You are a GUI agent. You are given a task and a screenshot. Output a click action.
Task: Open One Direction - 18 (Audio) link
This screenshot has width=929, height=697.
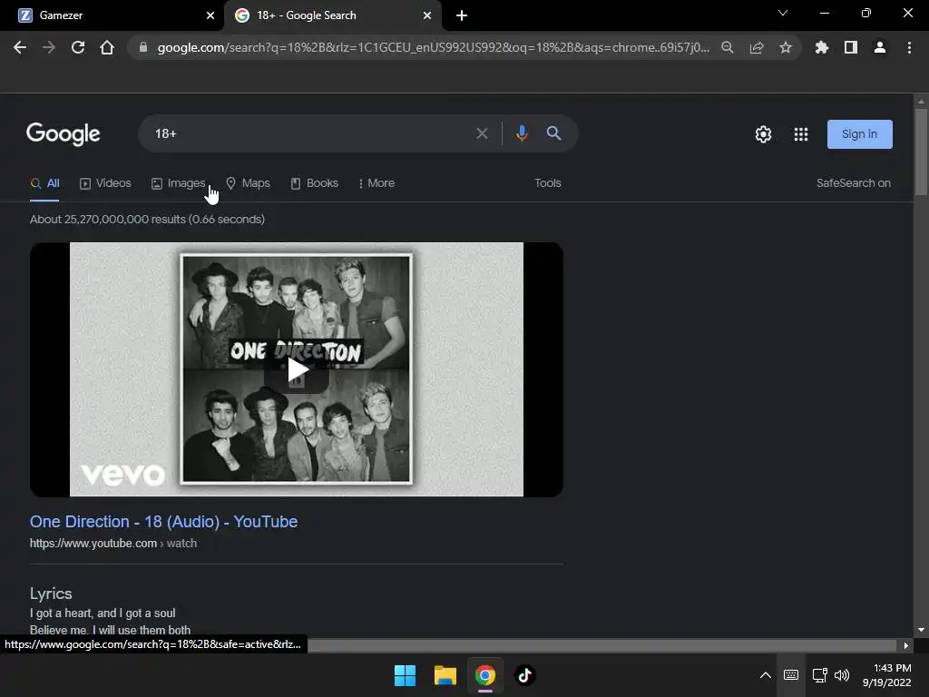163,522
